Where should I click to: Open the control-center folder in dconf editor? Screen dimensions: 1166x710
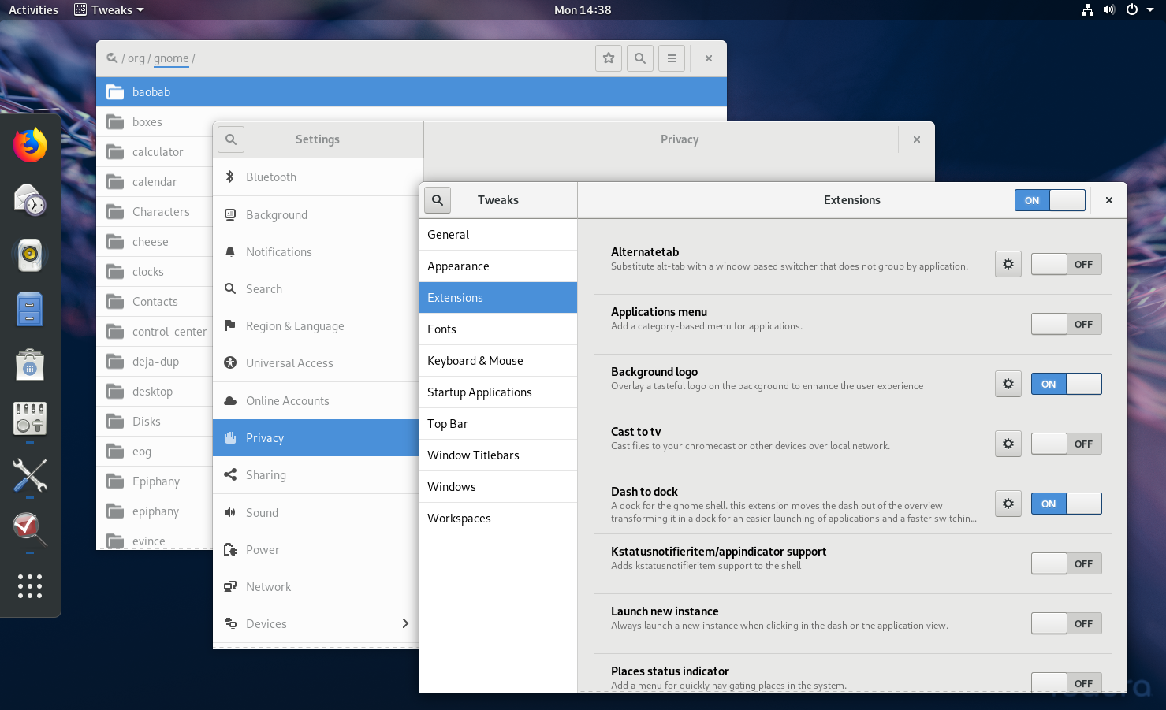point(155,332)
